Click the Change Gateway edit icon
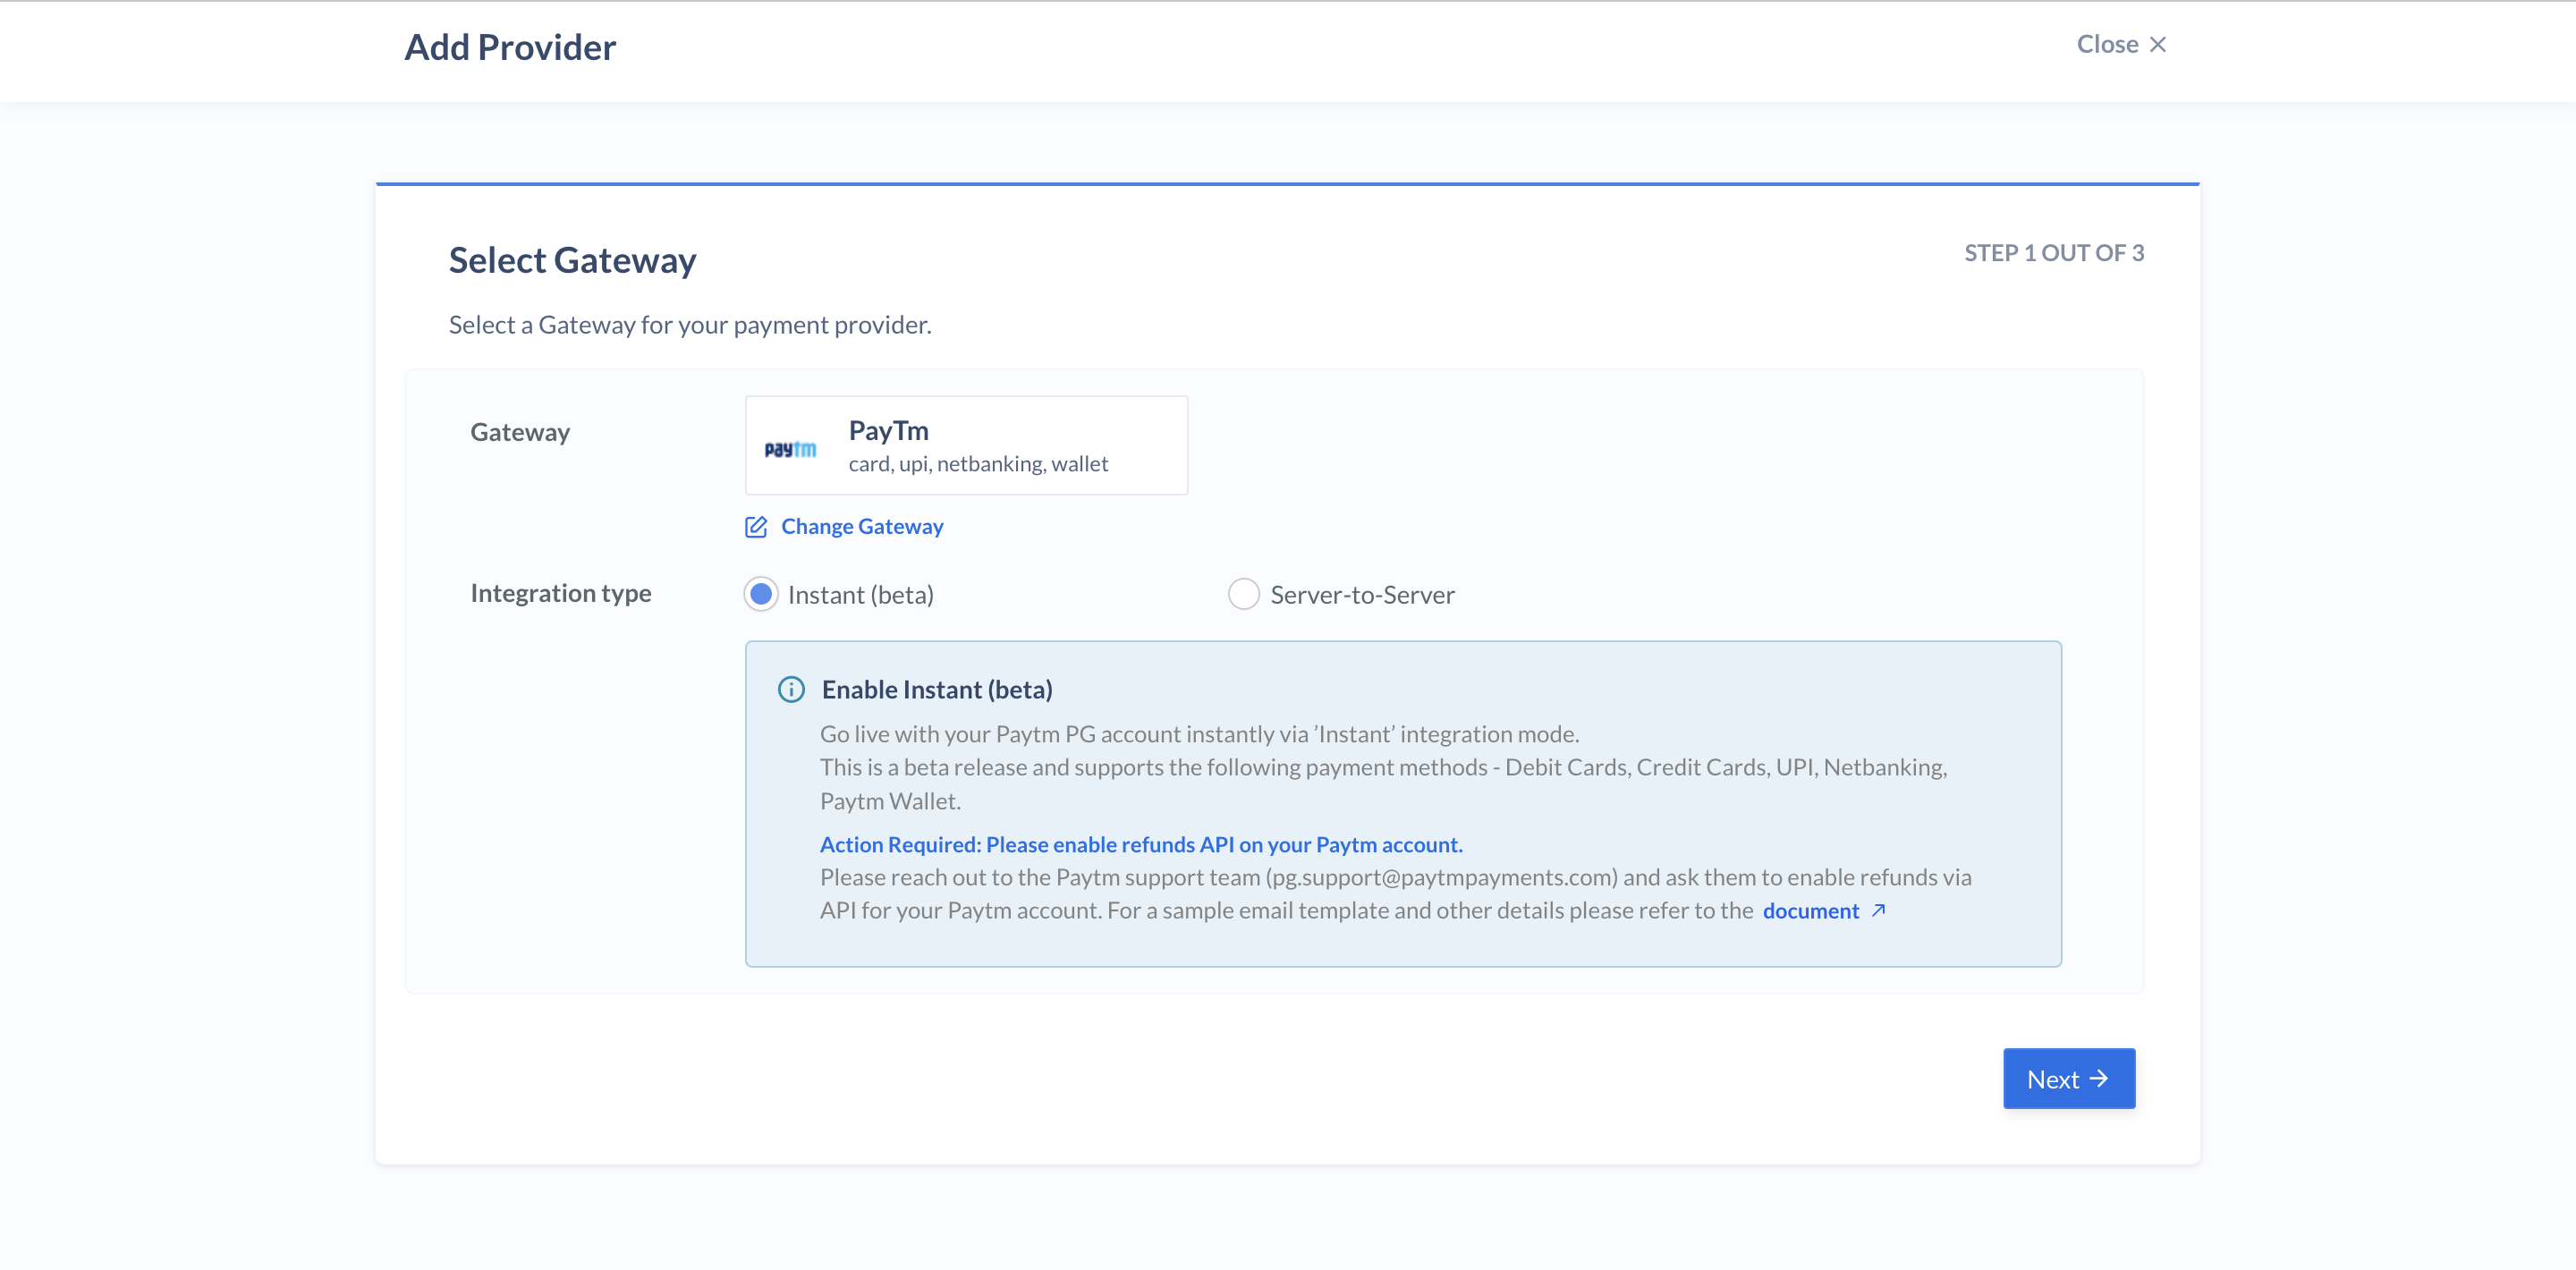Viewport: 2576px width, 1270px height. tap(756, 527)
